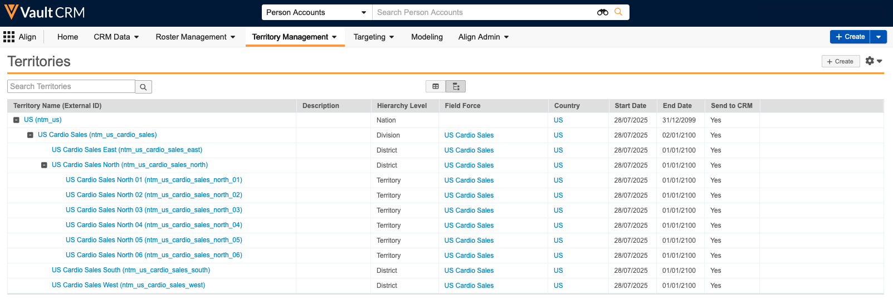Open the Targeting menu
This screenshot has height=299, width=893.
click(x=374, y=37)
